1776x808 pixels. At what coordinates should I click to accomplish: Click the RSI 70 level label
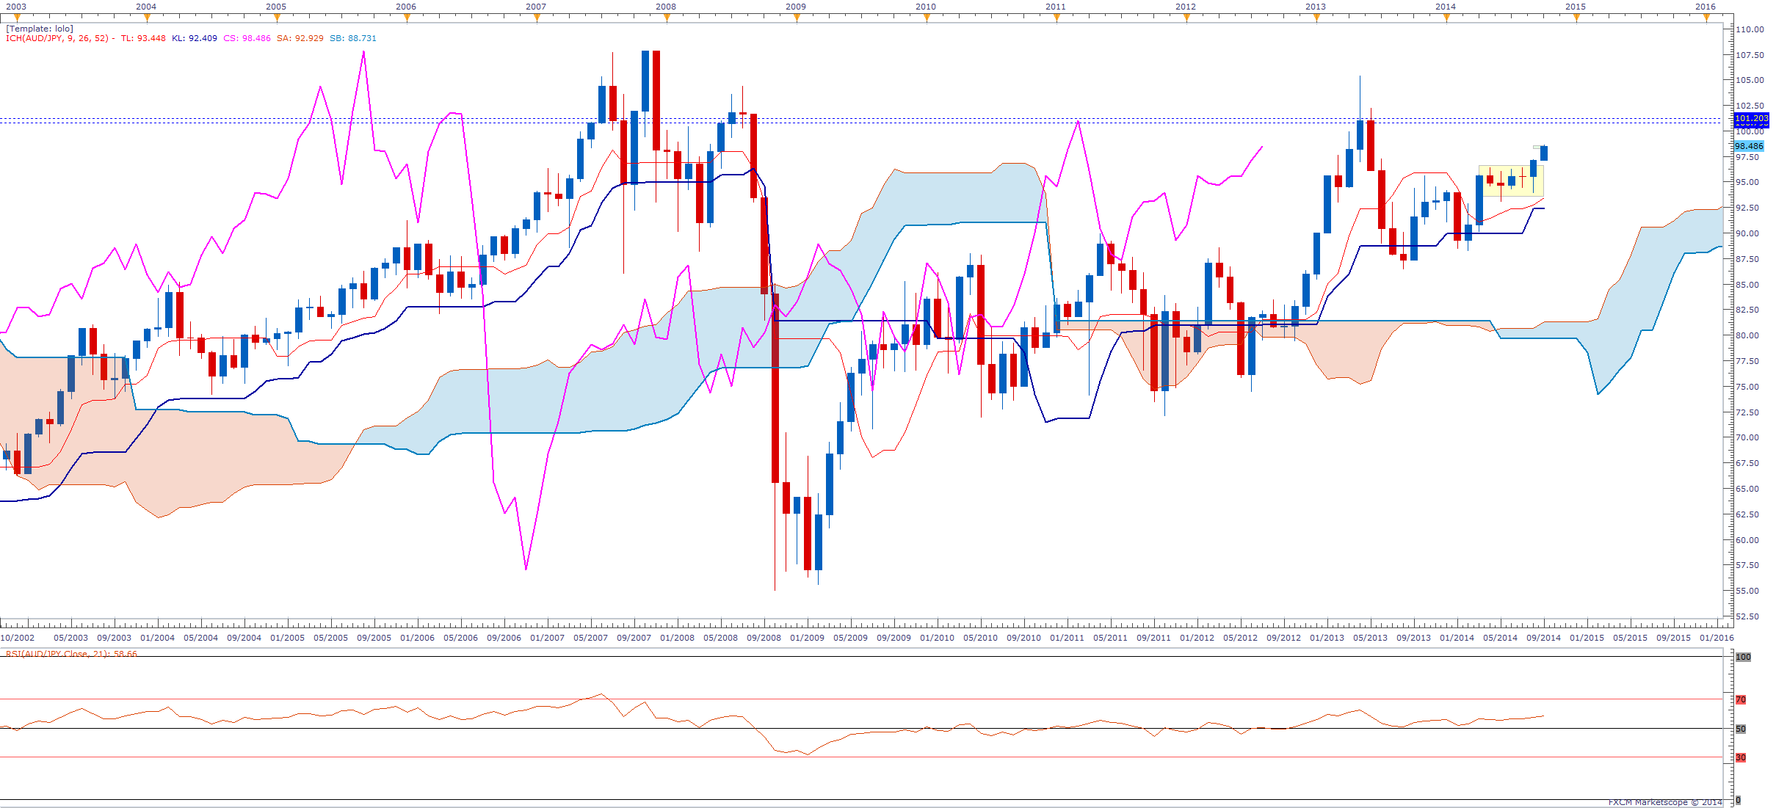(1740, 699)
